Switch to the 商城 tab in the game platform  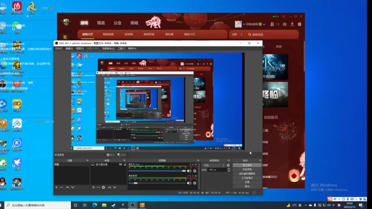(x=134, y=23)
